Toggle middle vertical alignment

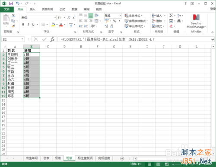(86, 16)
